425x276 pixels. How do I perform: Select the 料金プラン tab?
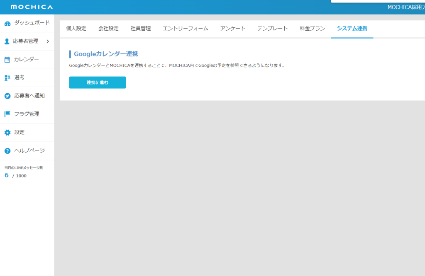(x=312, y=29)
